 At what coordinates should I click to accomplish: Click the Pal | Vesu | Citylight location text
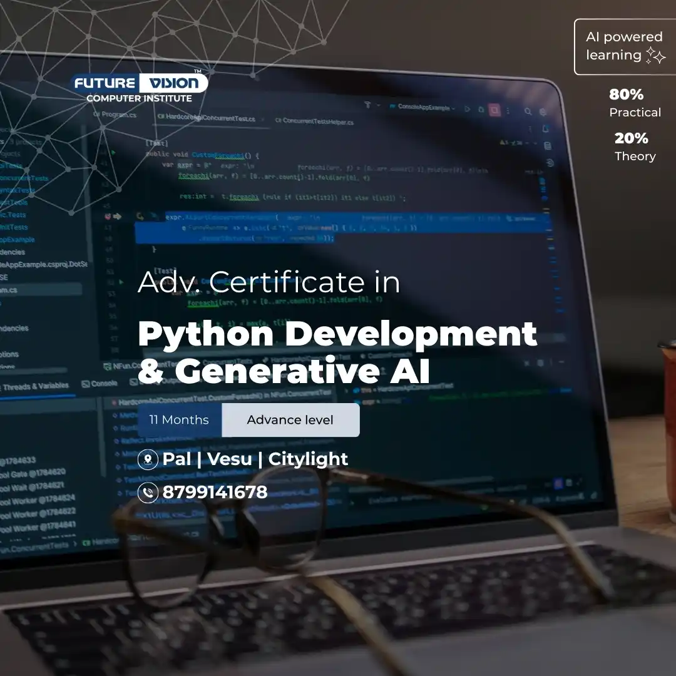(255, 459)
